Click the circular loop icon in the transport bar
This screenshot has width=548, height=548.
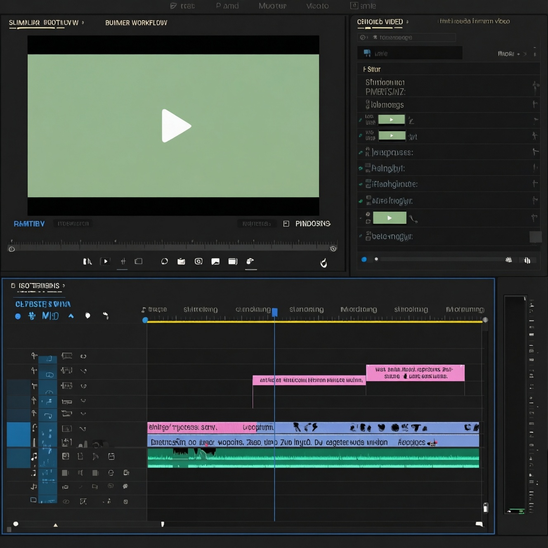point(164,261)
